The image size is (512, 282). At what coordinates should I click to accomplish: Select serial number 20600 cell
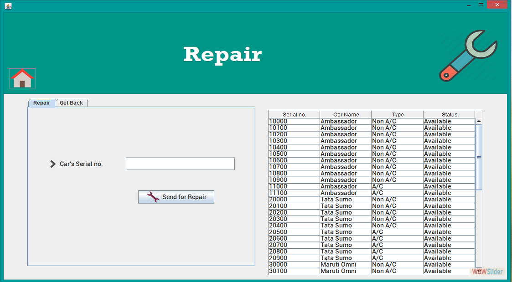coord(294,239)
